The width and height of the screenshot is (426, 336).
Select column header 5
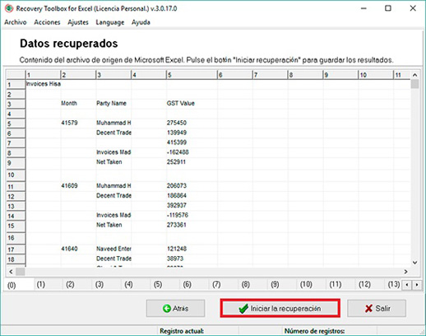pyautogui.click(x=192, y=75)
